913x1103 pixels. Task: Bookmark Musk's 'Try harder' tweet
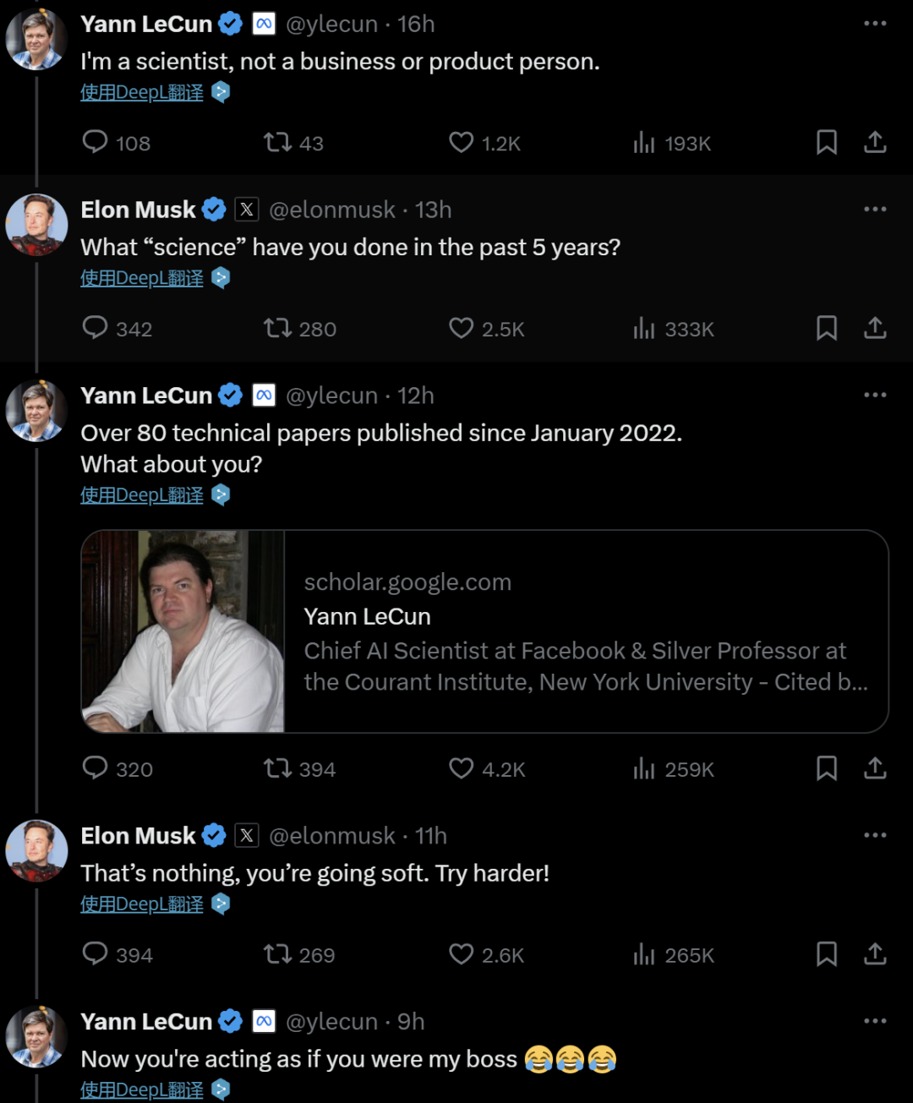coord(826,954)
